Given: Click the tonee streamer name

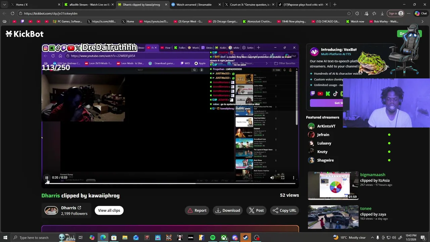Looking at the screenshot, I should point(366,209).
